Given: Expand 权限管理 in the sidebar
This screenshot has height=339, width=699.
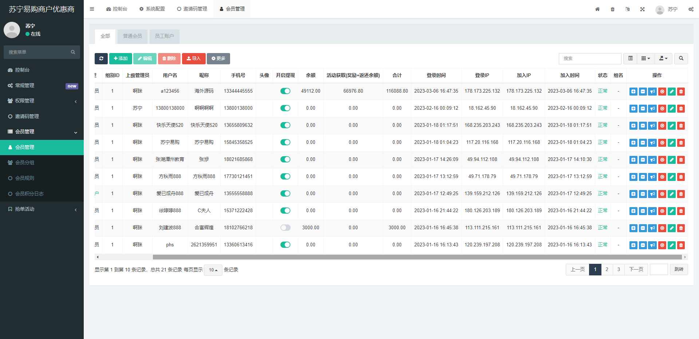Looking at the screenshot, I should (x=42, y=101).
